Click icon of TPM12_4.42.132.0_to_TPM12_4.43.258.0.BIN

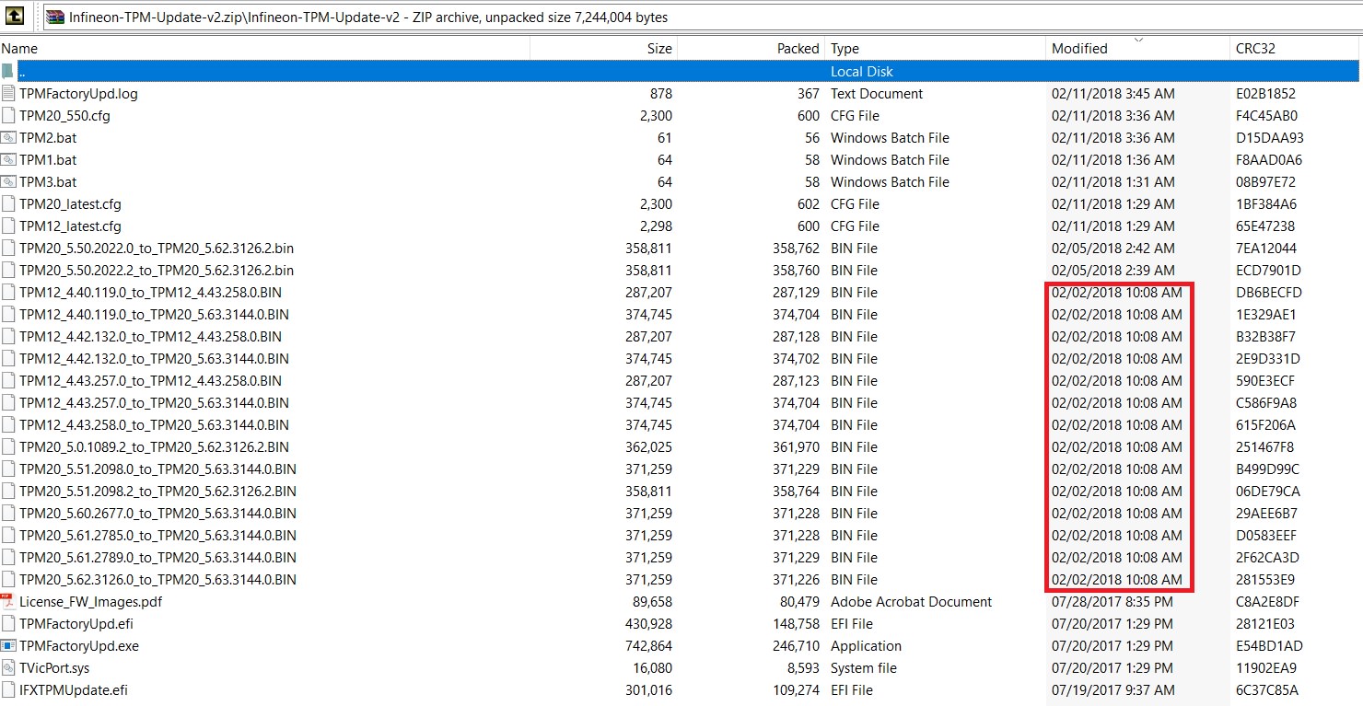pyautogui.click(x=8, y=337)
